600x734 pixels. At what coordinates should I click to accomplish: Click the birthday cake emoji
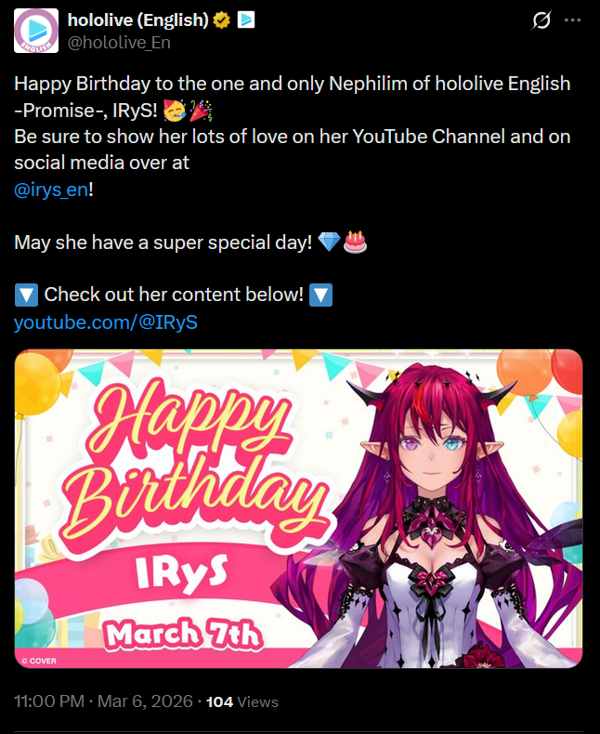355,242
